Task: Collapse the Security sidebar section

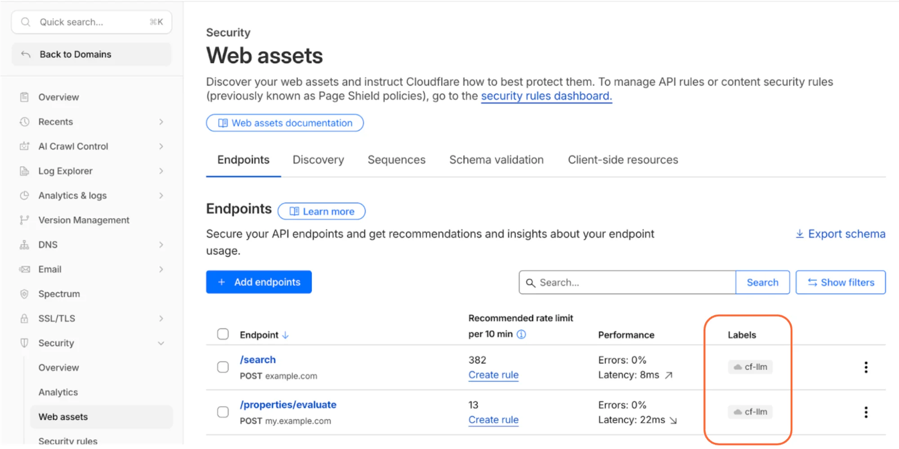Action: pyautogui.click(x=161, y=343)
